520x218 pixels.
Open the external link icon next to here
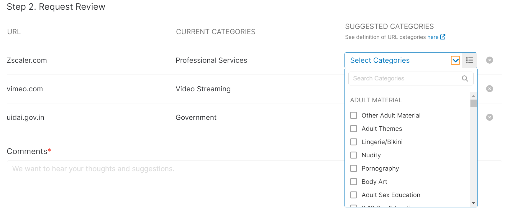coord(443,37)
